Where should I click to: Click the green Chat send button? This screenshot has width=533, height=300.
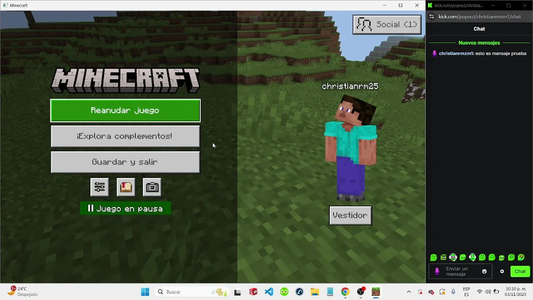pyautogui.click(x=520, y=271)
